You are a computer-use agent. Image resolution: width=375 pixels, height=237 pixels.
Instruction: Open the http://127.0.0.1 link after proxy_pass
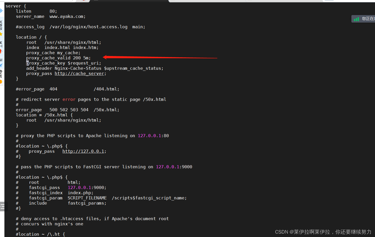point(83,151)
